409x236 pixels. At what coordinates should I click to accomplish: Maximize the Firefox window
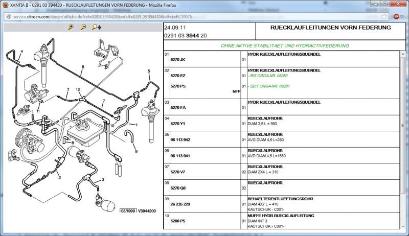(x=385, y=4)
